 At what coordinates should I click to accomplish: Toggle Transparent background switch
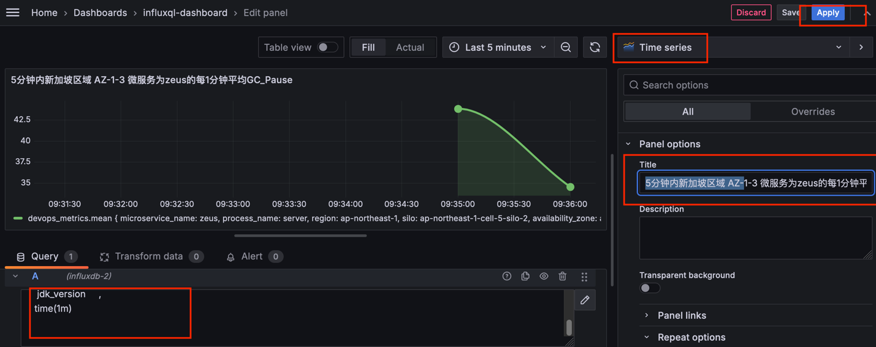click(650, 288)
